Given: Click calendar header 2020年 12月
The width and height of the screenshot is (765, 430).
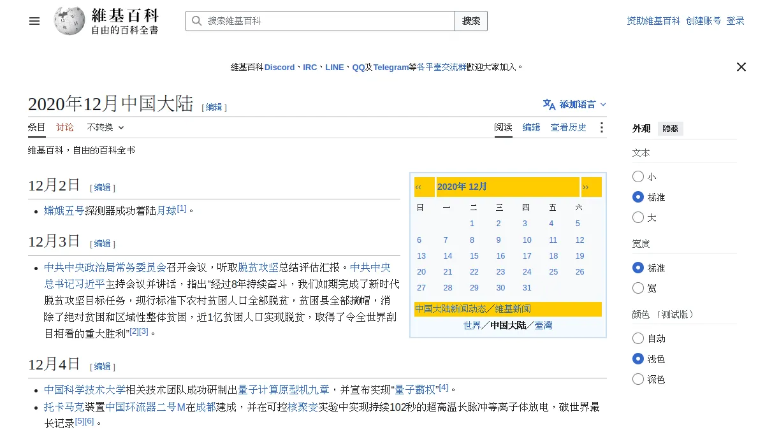Looking at the screenshot, I should tap(462, 187).
